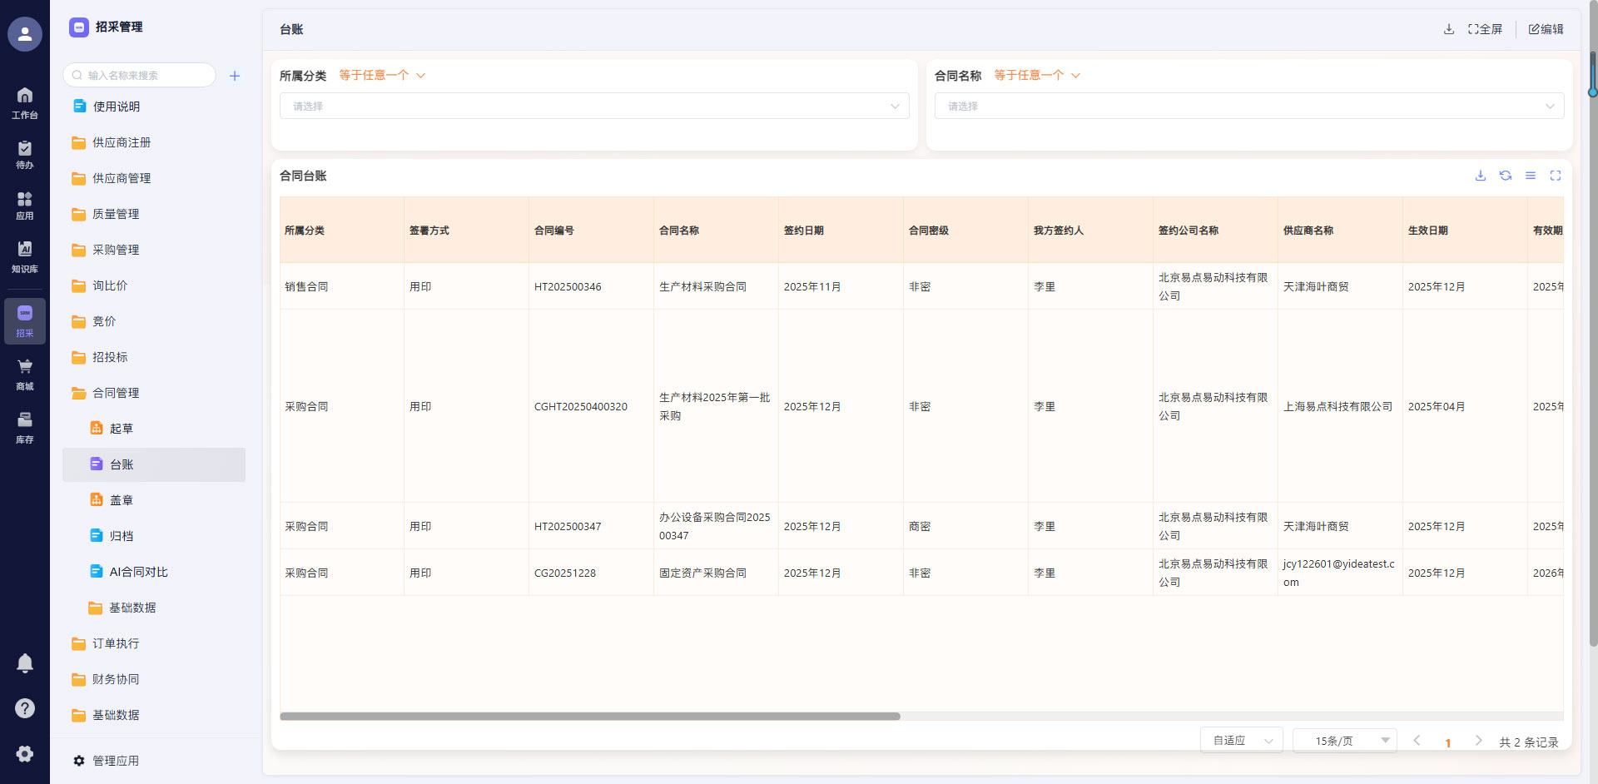Select the 归档 menu item

coord(122,536)
